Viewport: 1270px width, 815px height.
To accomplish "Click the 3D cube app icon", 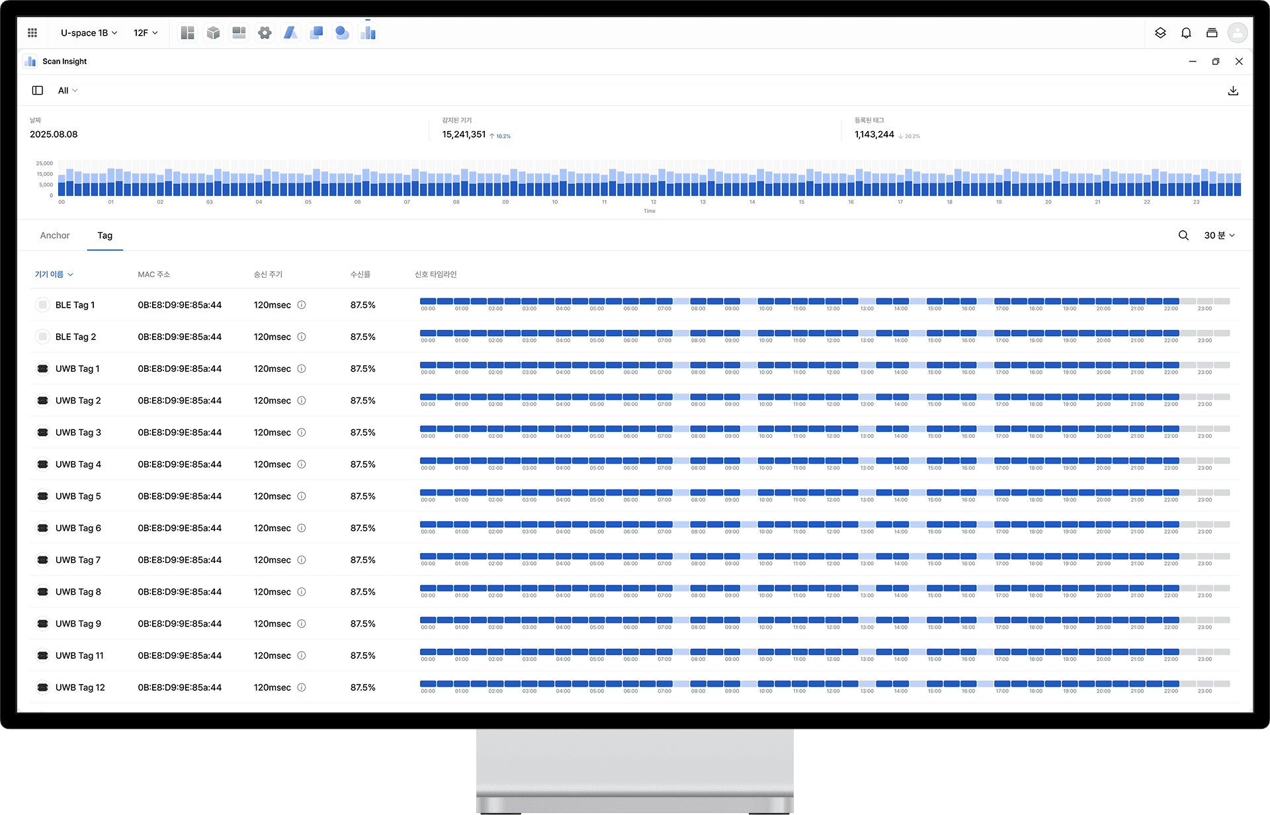I will pyautogui.click(x=213, y=32).
